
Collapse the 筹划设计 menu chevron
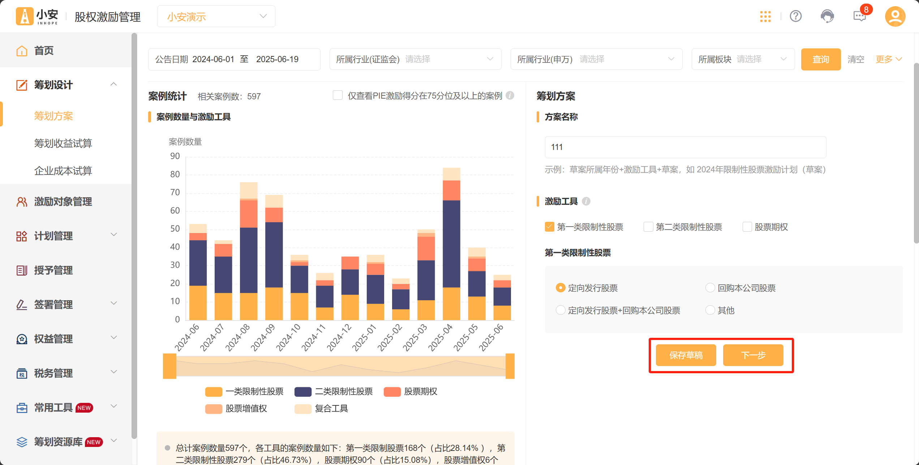coord(113,84)
